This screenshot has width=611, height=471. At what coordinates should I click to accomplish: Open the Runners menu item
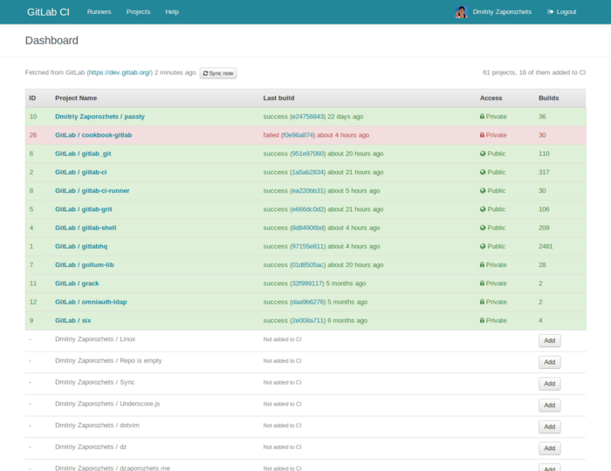99,12
